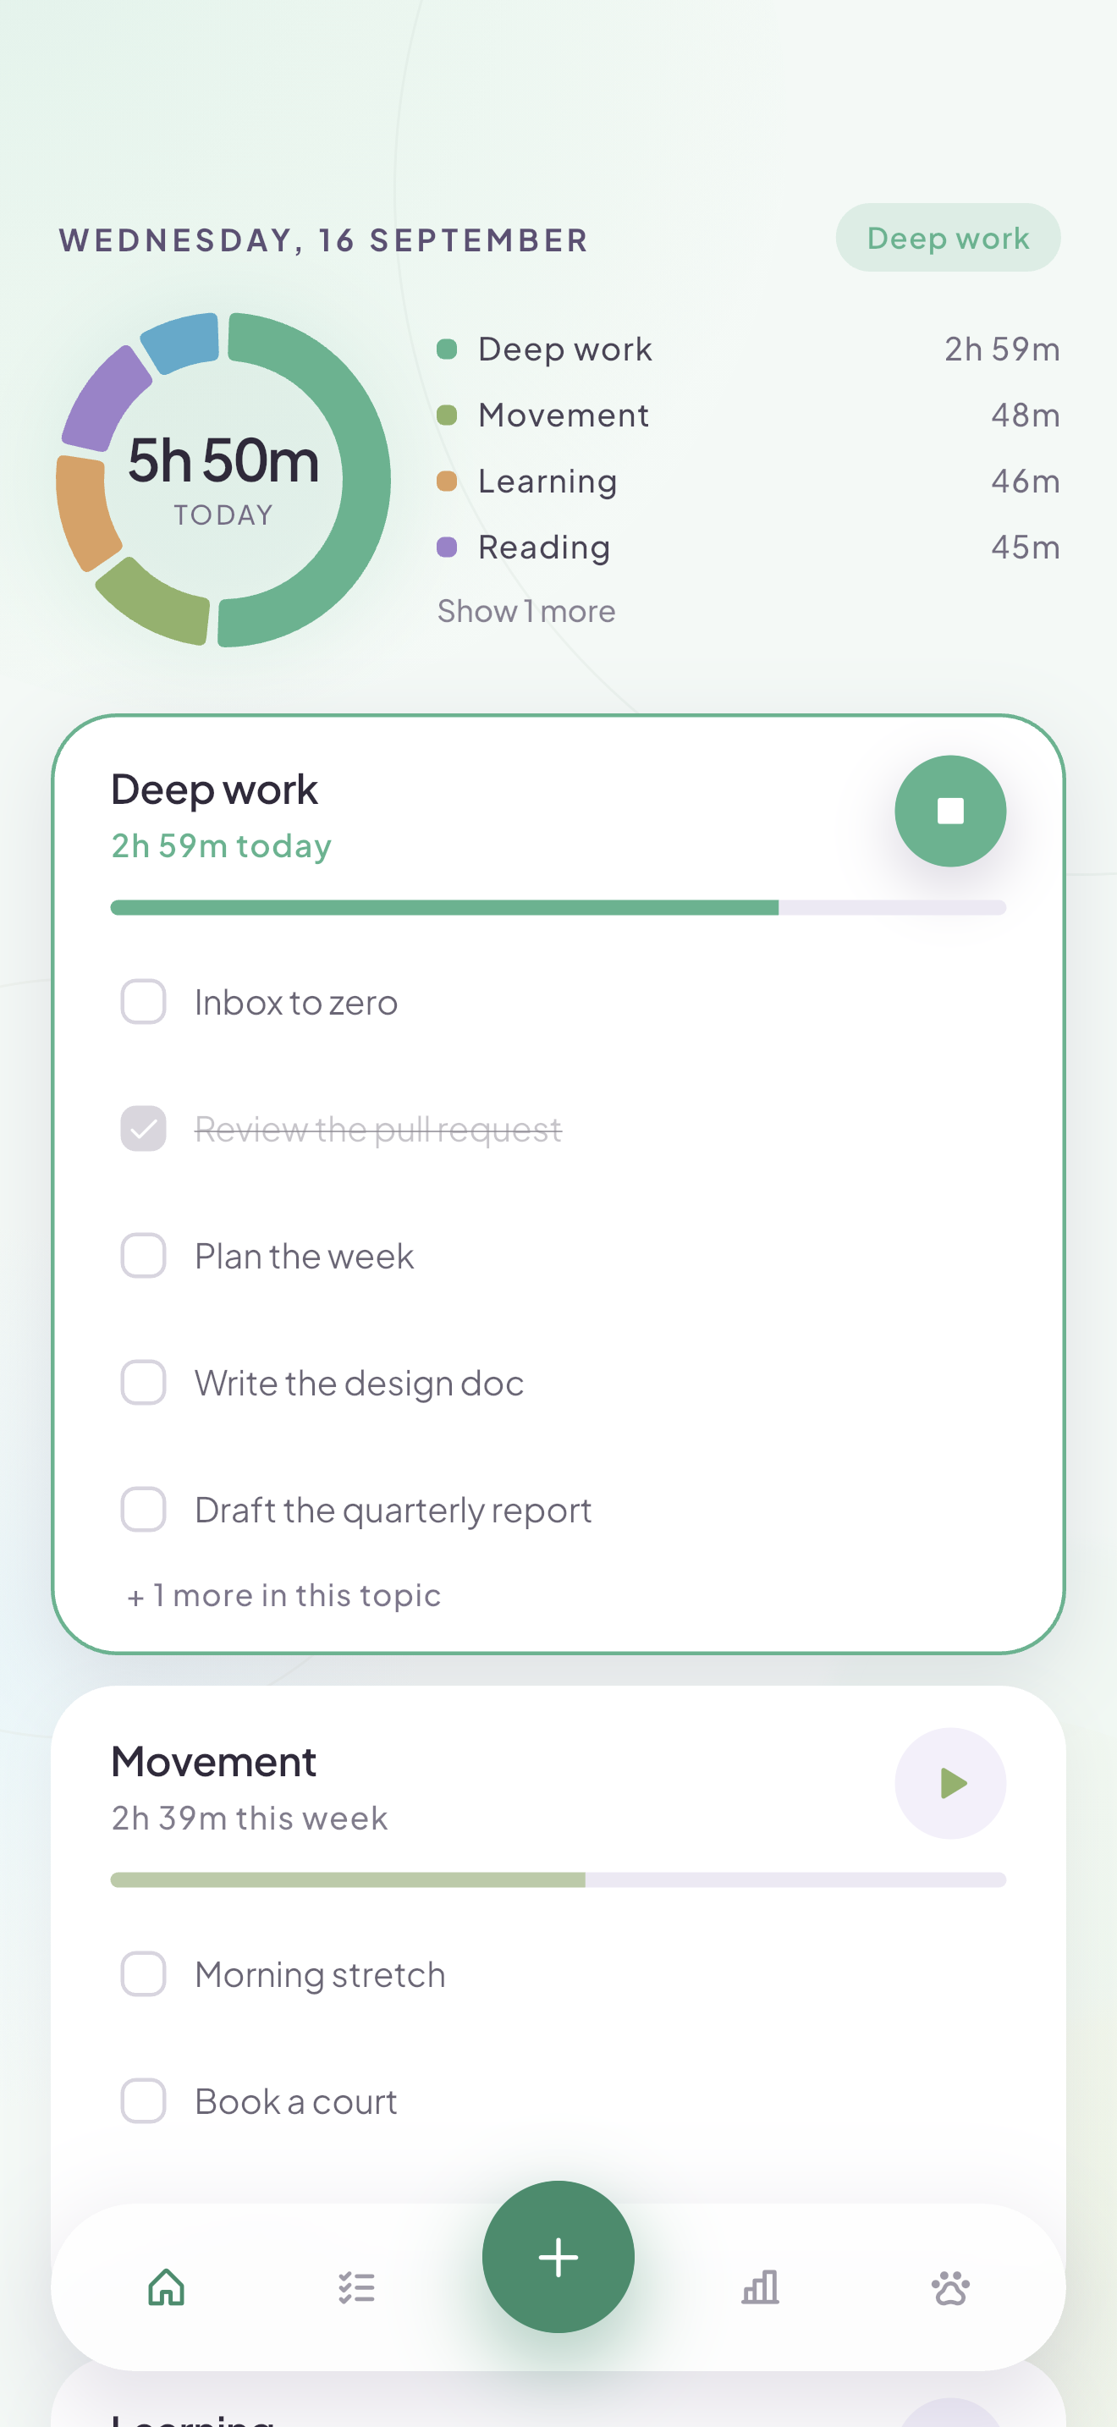Start the Movement timer

point(949,1784)
